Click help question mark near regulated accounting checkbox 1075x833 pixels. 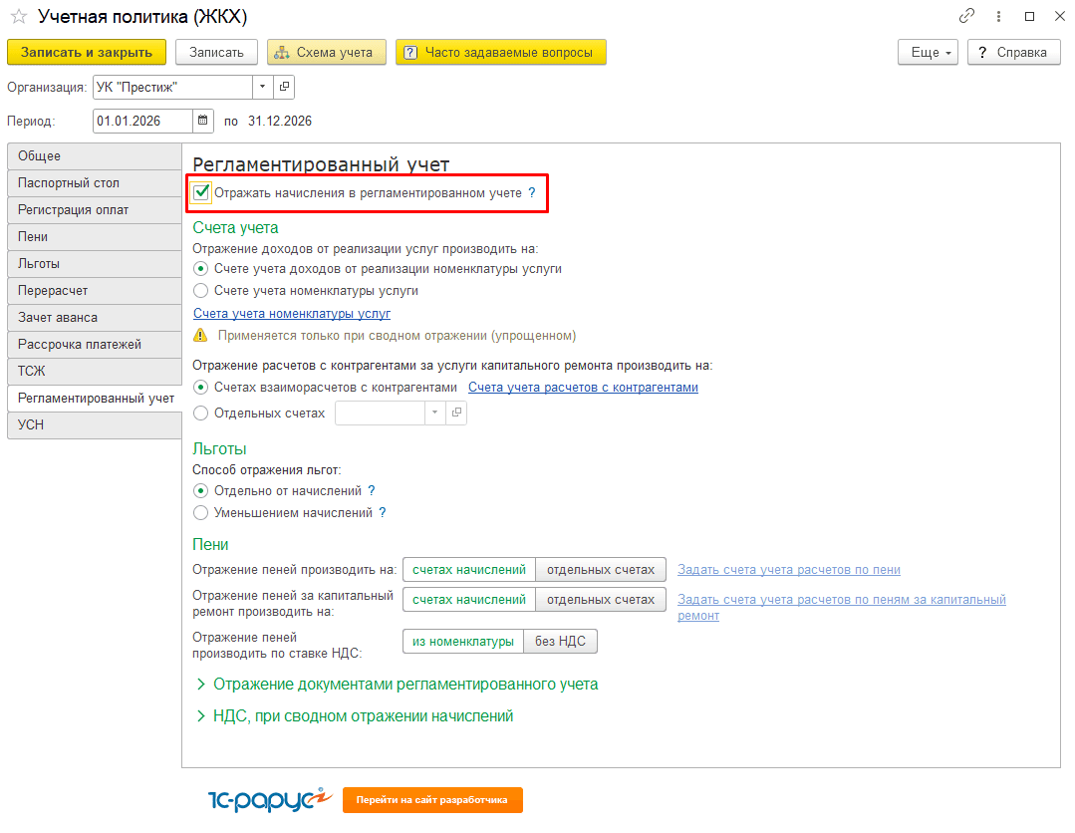pos(532,193)
